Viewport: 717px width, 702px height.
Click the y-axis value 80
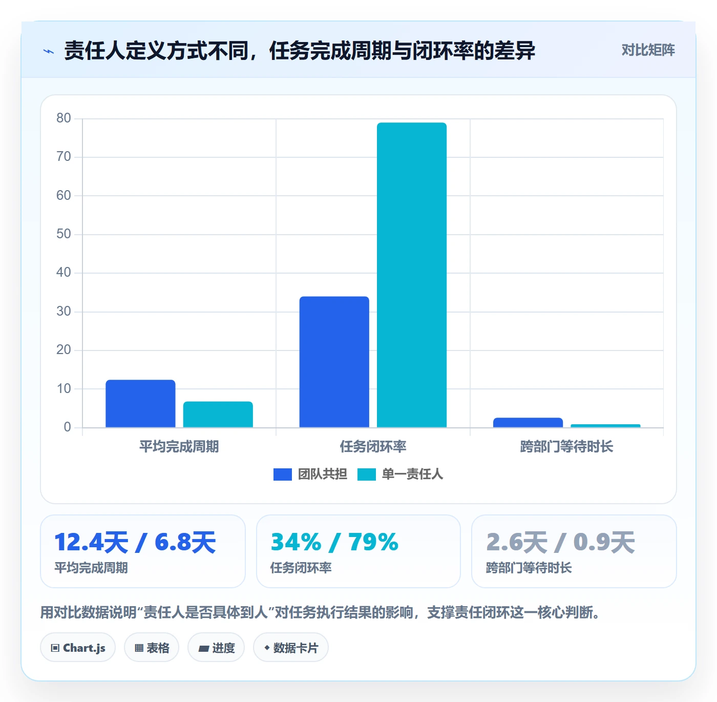[64, 118]
